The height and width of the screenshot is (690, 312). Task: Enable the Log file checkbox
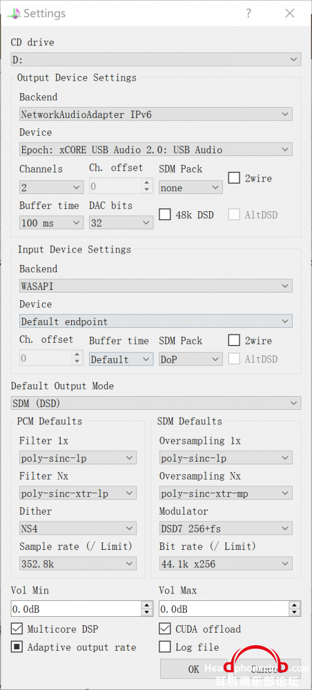pos(164,647)
